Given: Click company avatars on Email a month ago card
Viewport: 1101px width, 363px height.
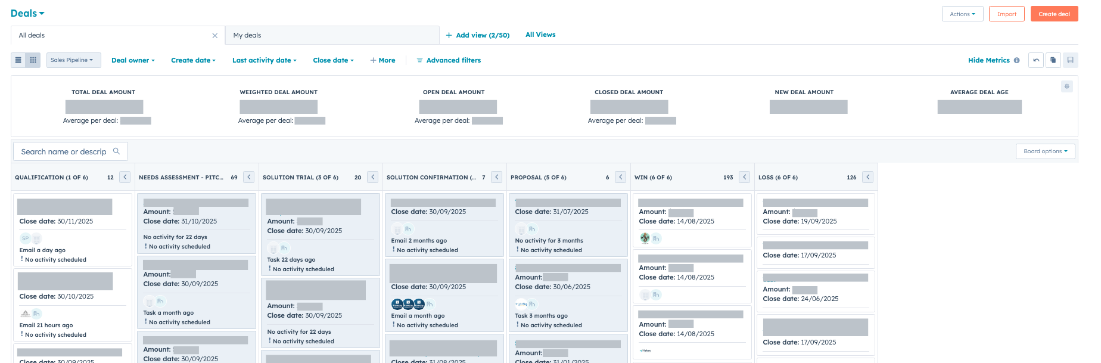Looking at the screenshot, I should pos(408,304).
